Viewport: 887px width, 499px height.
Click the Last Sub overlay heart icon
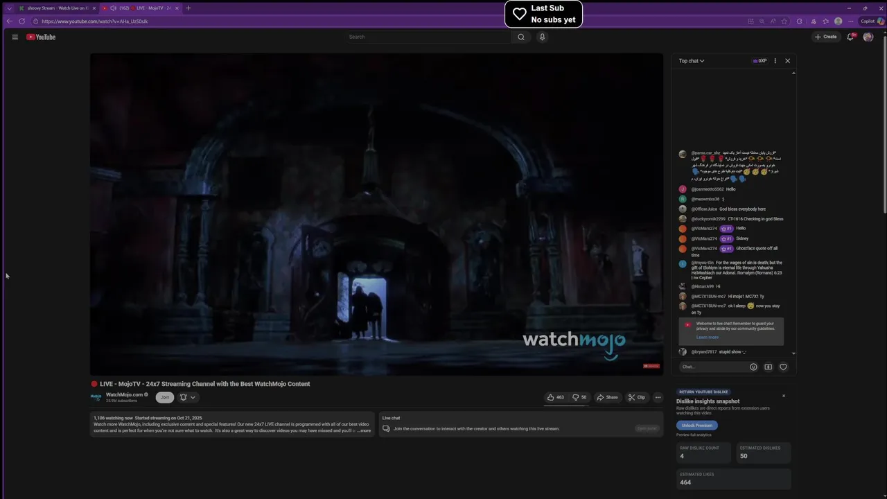click(x=520, y=14)
